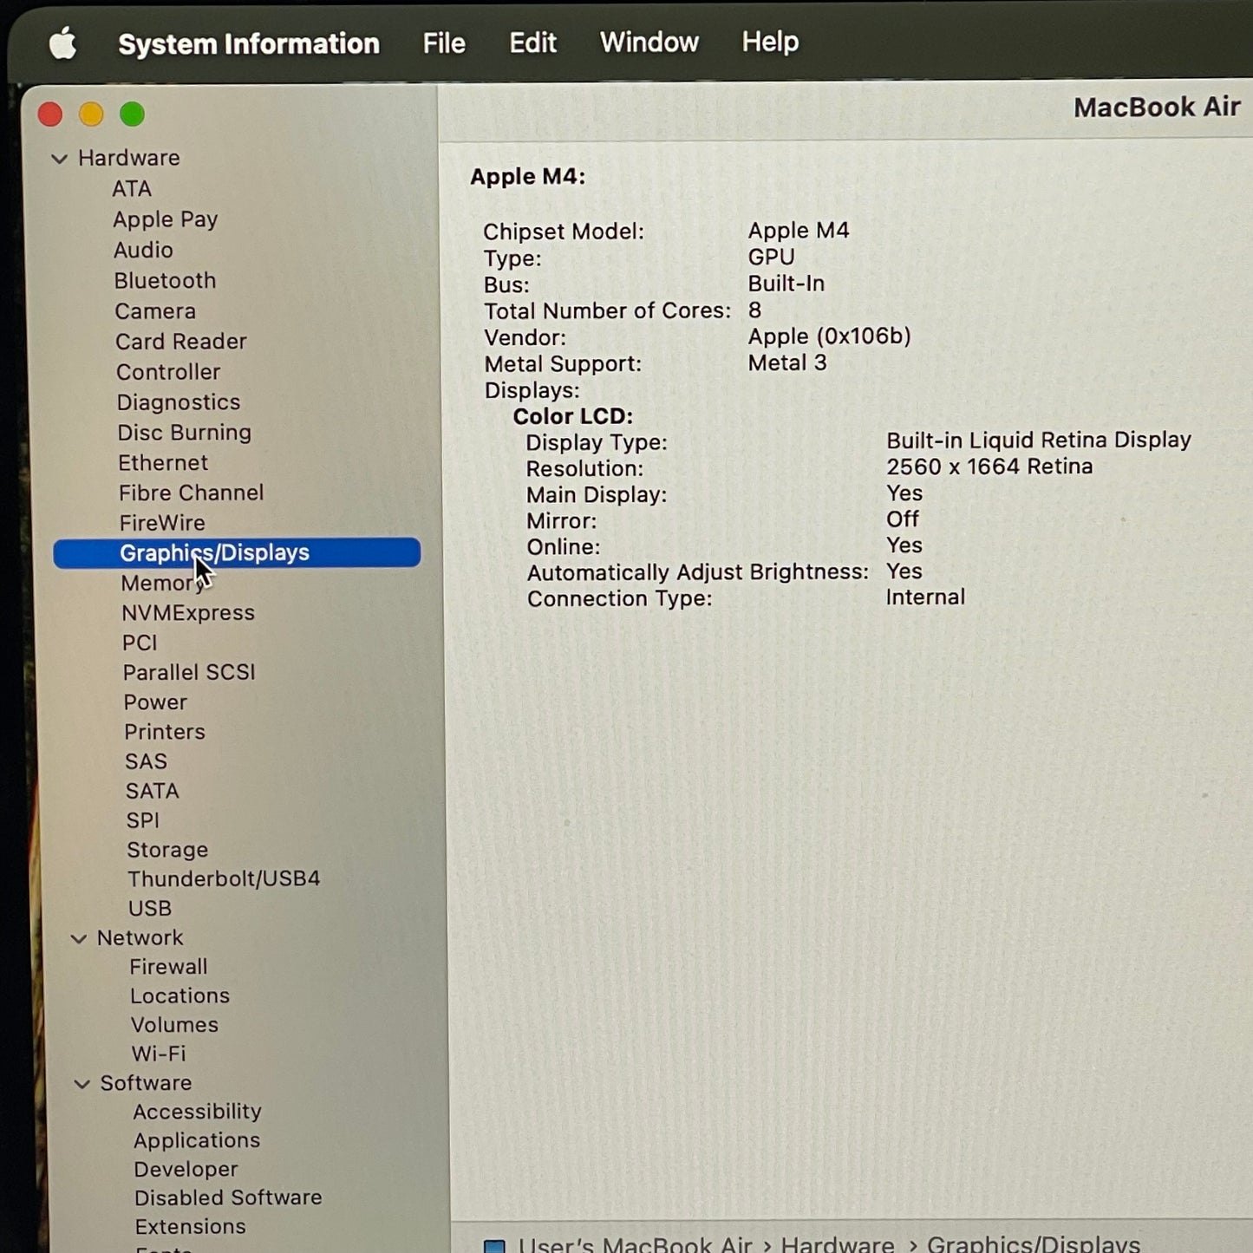Select SPI in the sidebar
The height and width of the screenshot is (1253, 1253).
[143, 820]
